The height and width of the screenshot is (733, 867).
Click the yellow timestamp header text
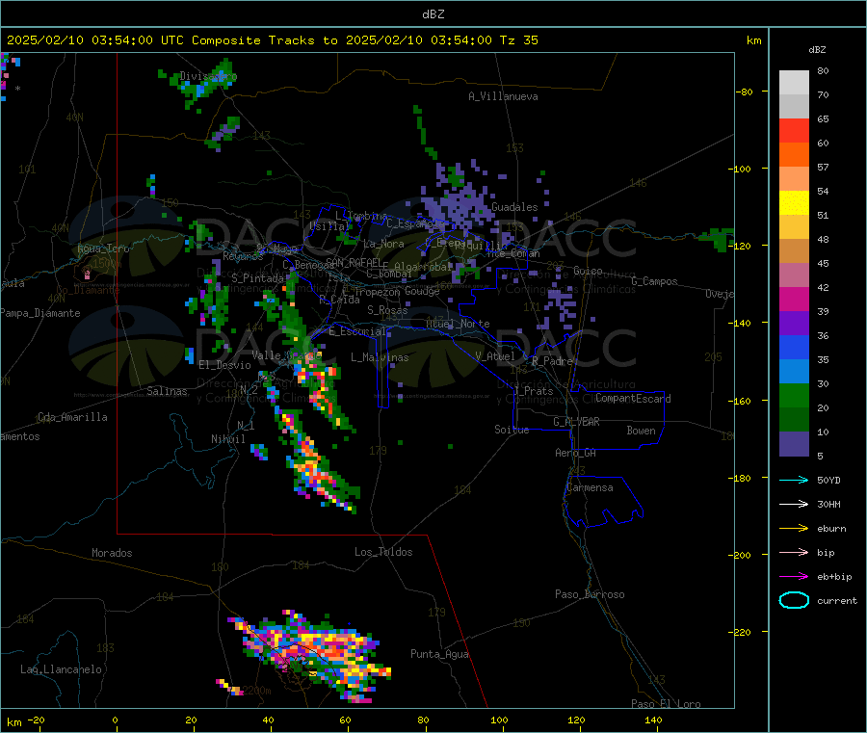coord(272,40)
